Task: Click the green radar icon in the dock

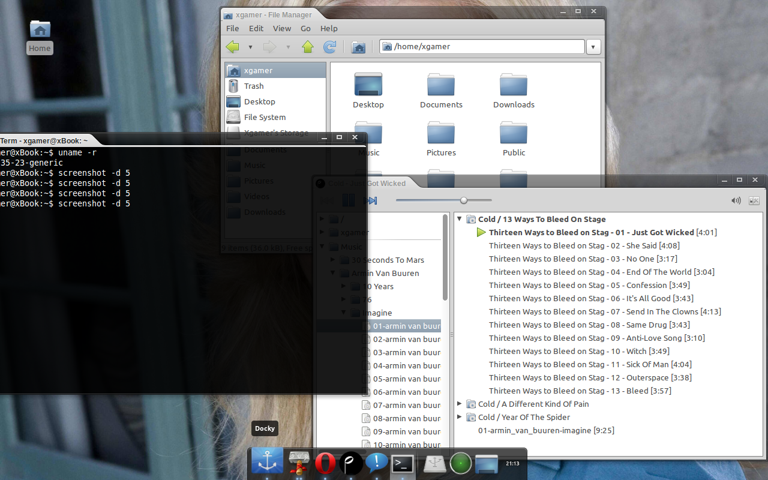Action: (461, 463)
